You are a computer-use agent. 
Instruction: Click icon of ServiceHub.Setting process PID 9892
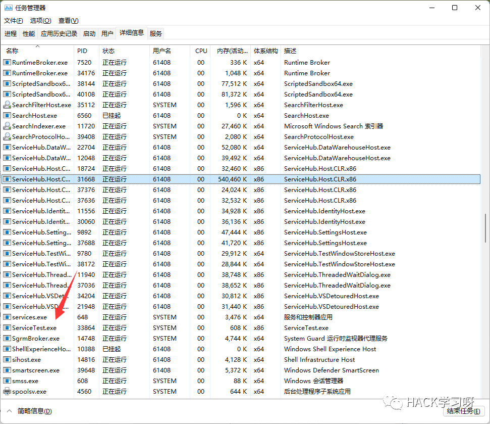7,232
